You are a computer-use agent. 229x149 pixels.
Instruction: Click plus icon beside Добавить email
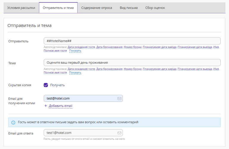click(x=46, y=106)
